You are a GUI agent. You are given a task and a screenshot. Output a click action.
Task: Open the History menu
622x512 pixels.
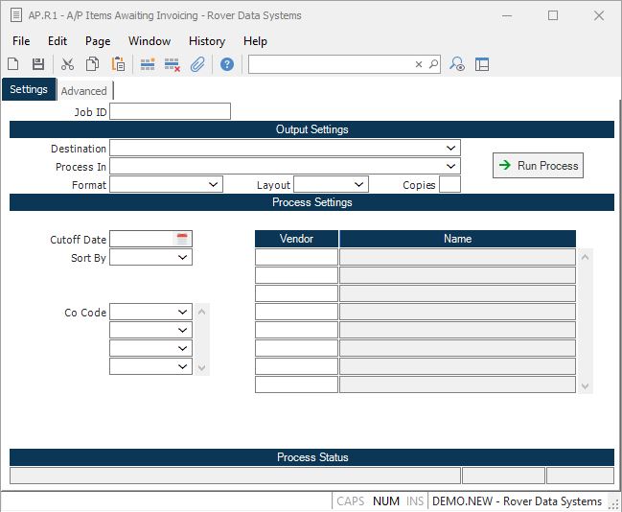[x=206, y=41]
